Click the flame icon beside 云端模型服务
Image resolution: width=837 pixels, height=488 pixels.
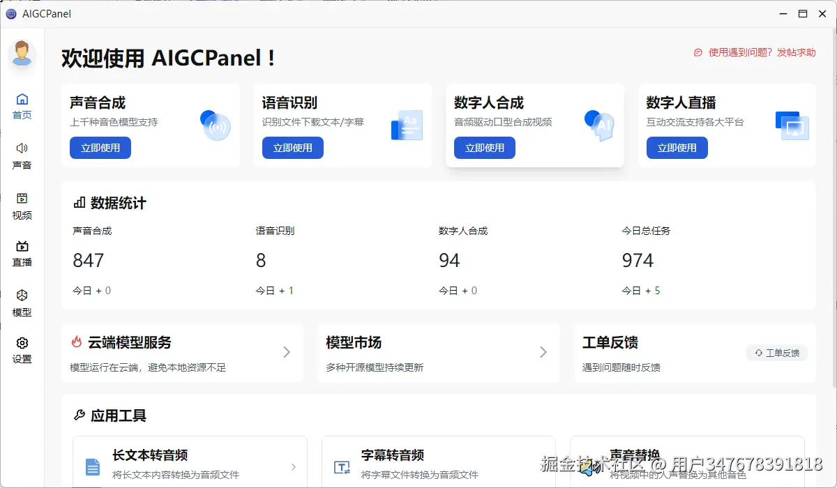77,342
